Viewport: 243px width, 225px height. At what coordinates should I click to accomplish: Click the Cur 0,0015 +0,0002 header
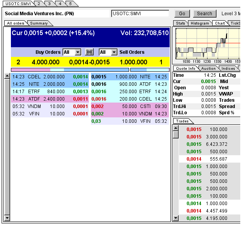coord(53,33)
